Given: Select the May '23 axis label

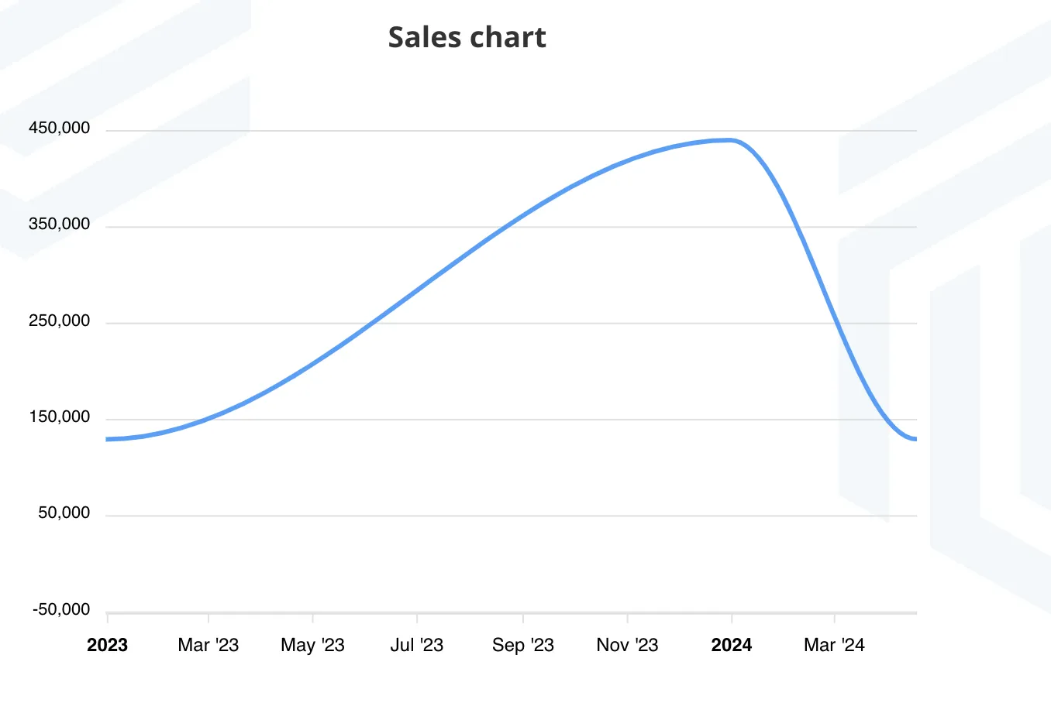Looking at the screenshot, I should (312, 645).
